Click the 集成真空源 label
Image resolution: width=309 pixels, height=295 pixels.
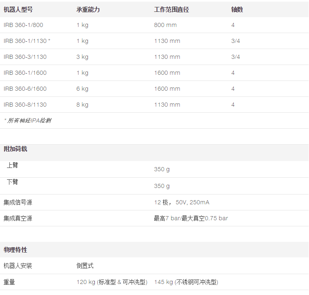18,218
